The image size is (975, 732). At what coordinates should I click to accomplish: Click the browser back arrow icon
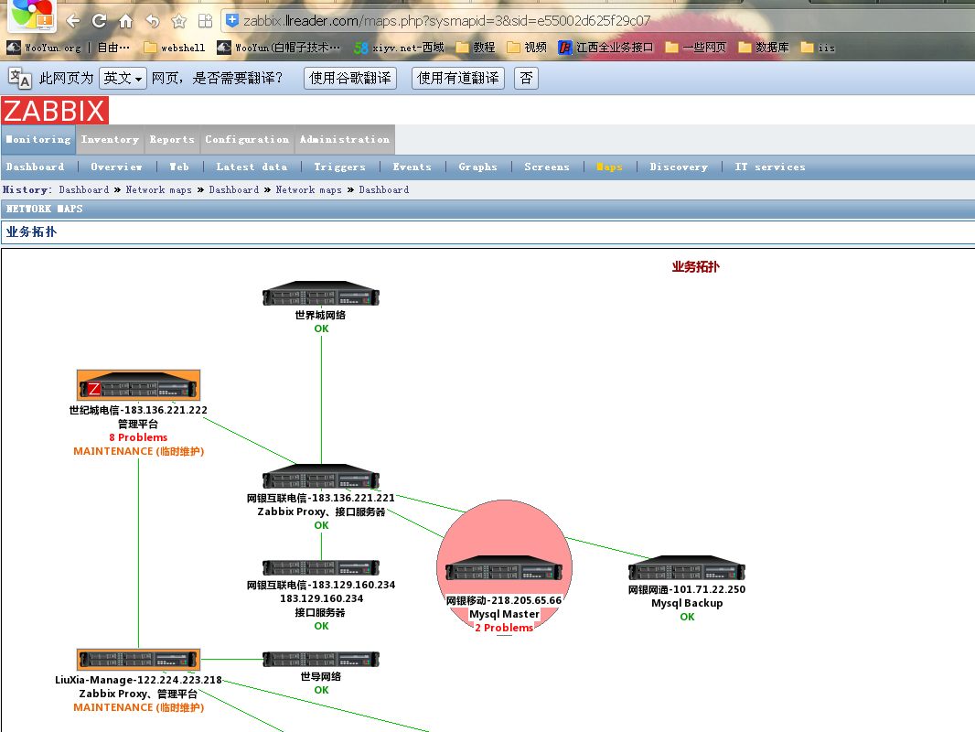click(x=73, y=21)
